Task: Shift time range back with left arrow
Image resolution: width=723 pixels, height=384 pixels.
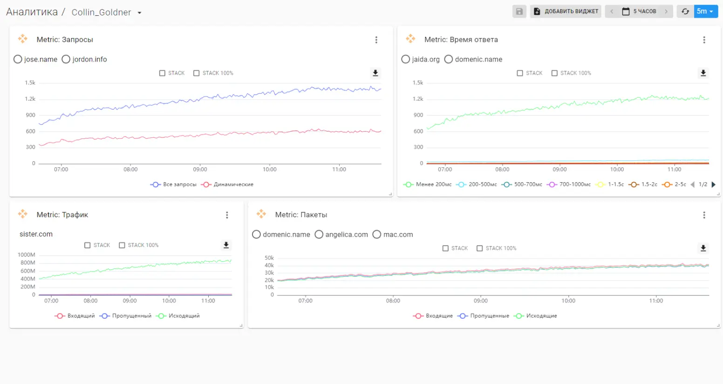Action: pos(612,12)
